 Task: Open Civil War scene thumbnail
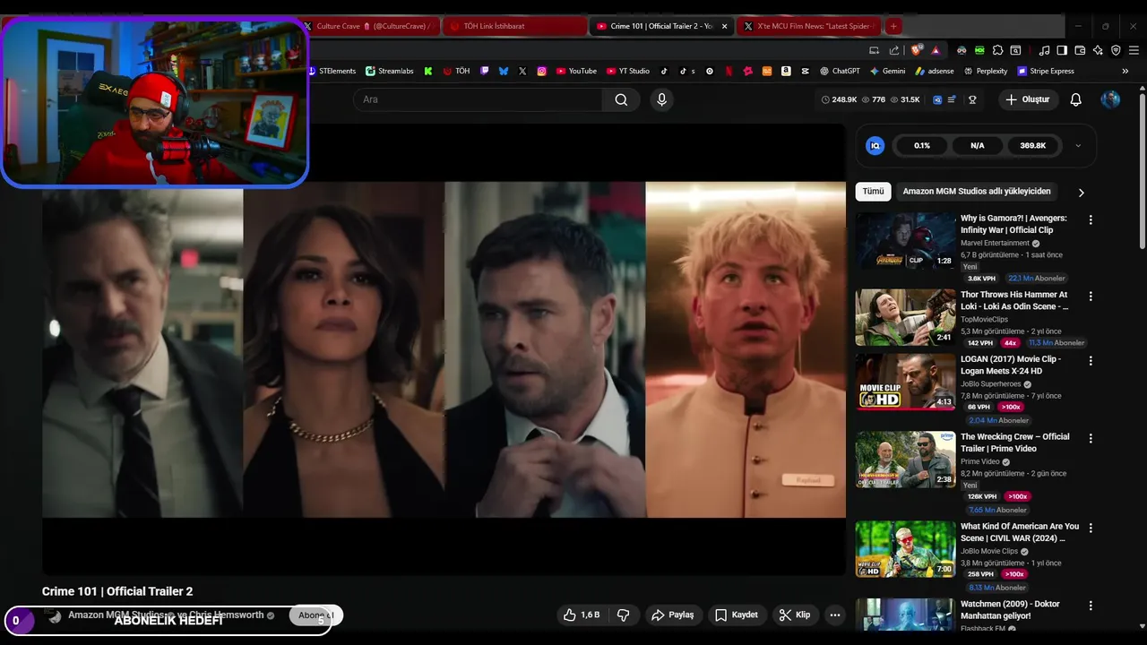click(x=905, y=549)
